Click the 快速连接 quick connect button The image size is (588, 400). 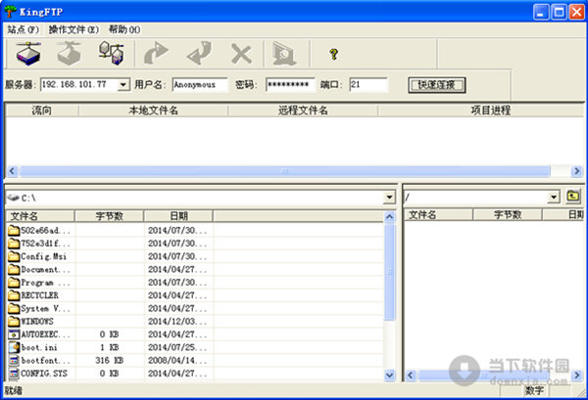click(437, 85)
